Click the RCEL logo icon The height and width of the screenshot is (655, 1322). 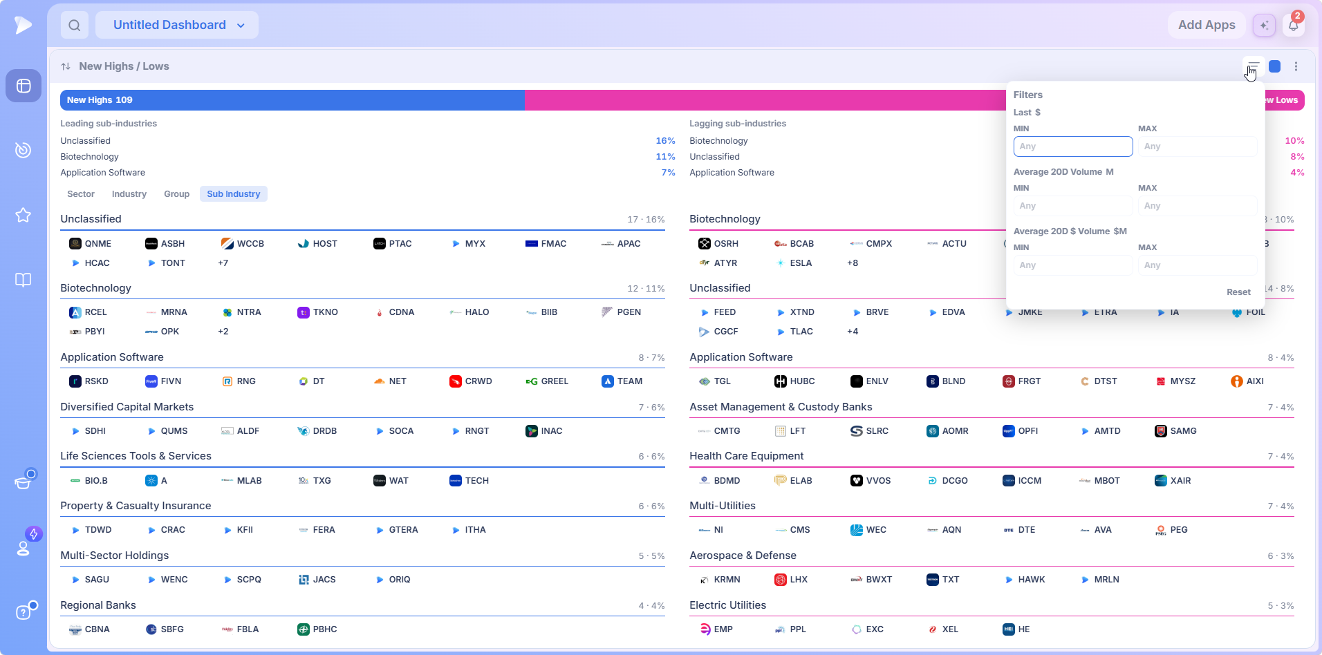[75, 312]
